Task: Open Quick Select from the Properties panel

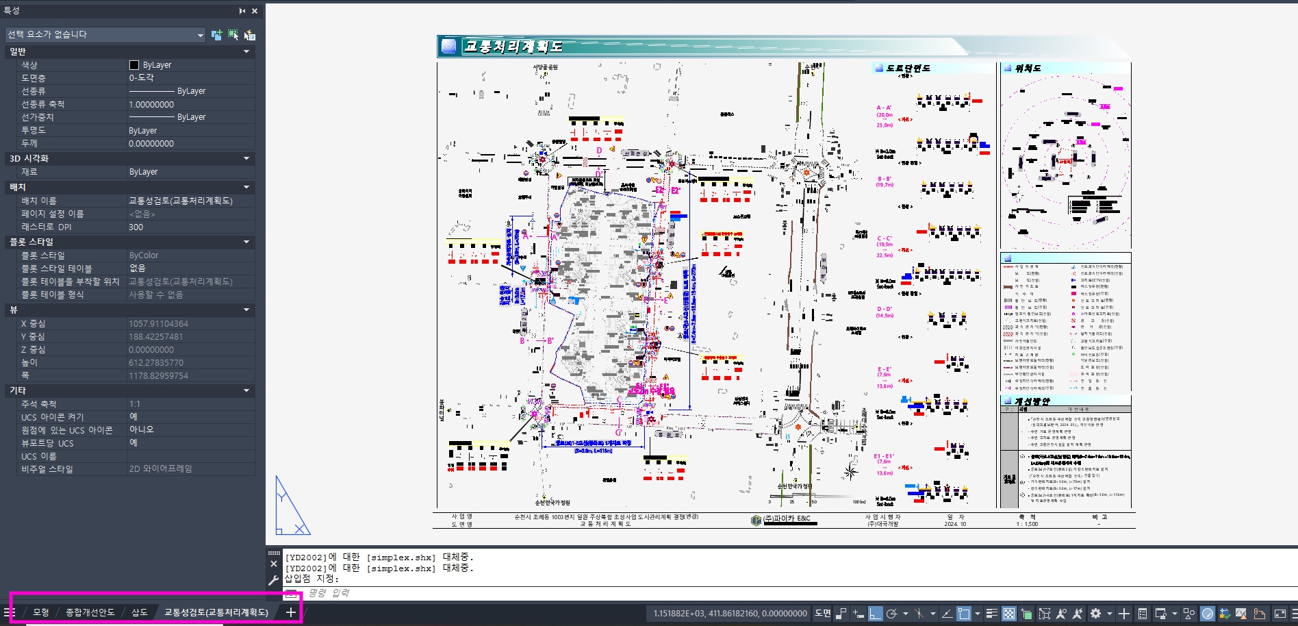Action: pyautogui.click(x=250, y=35)
